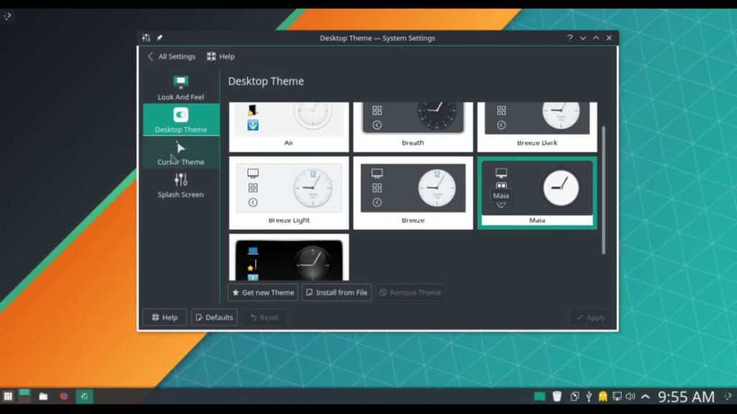
Task: Apply the selected desktop theme
Action: pyautogui.click(x=591, y=317)
